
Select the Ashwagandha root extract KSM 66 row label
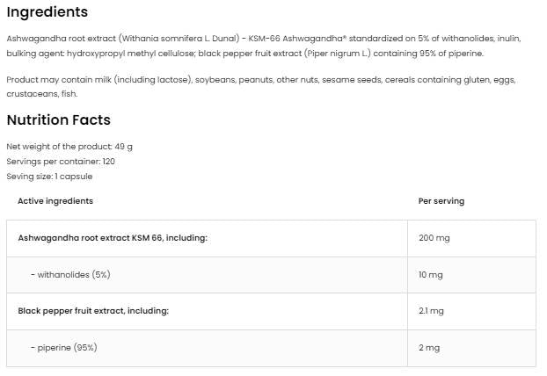(113, 237)
